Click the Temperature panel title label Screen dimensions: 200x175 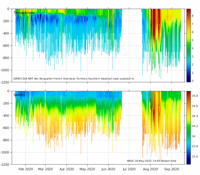[x=23, y=13]
